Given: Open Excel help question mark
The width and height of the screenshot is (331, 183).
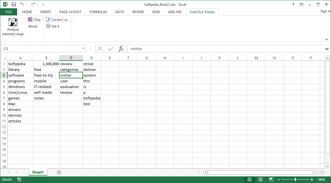Looking at the screenshot, I should (293, 4).
